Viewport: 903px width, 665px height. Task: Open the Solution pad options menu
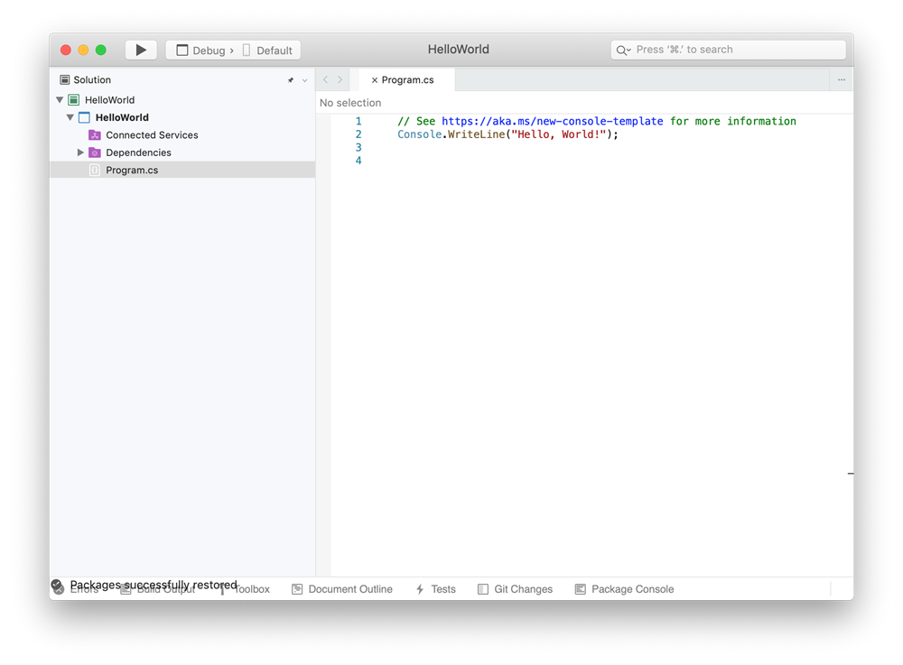tap(304, 79)
